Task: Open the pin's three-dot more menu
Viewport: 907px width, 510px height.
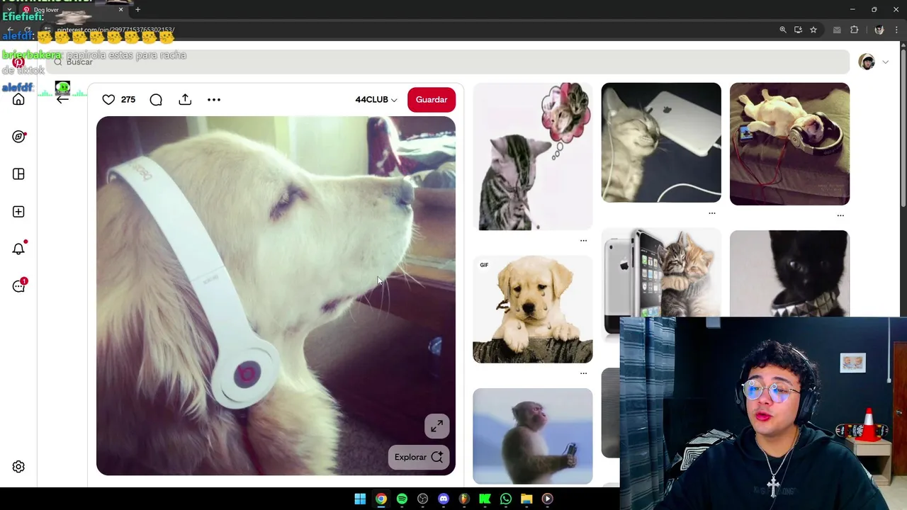Action: coord(214,100)
